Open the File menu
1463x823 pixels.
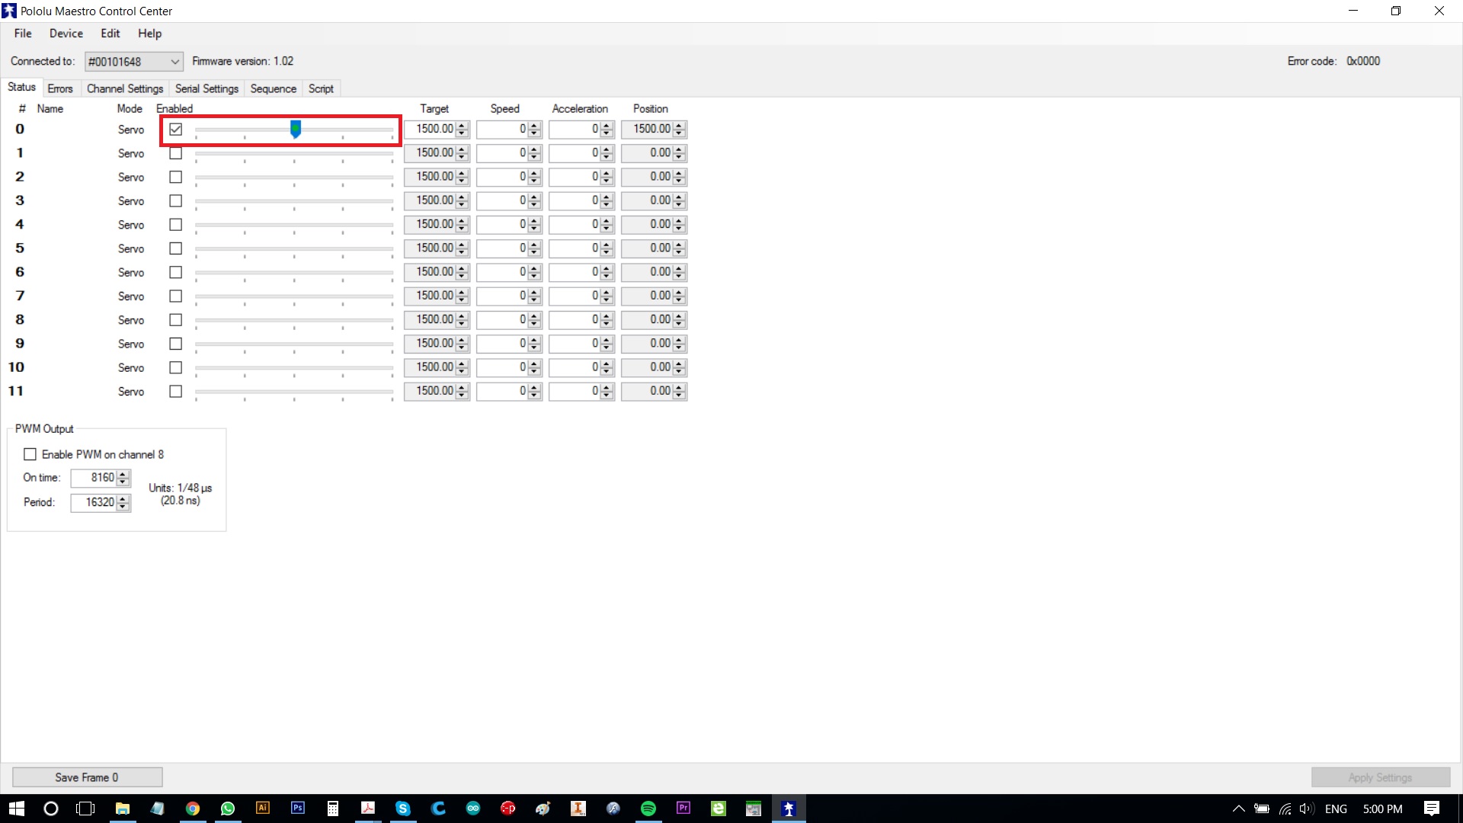[x=23, y=34]
